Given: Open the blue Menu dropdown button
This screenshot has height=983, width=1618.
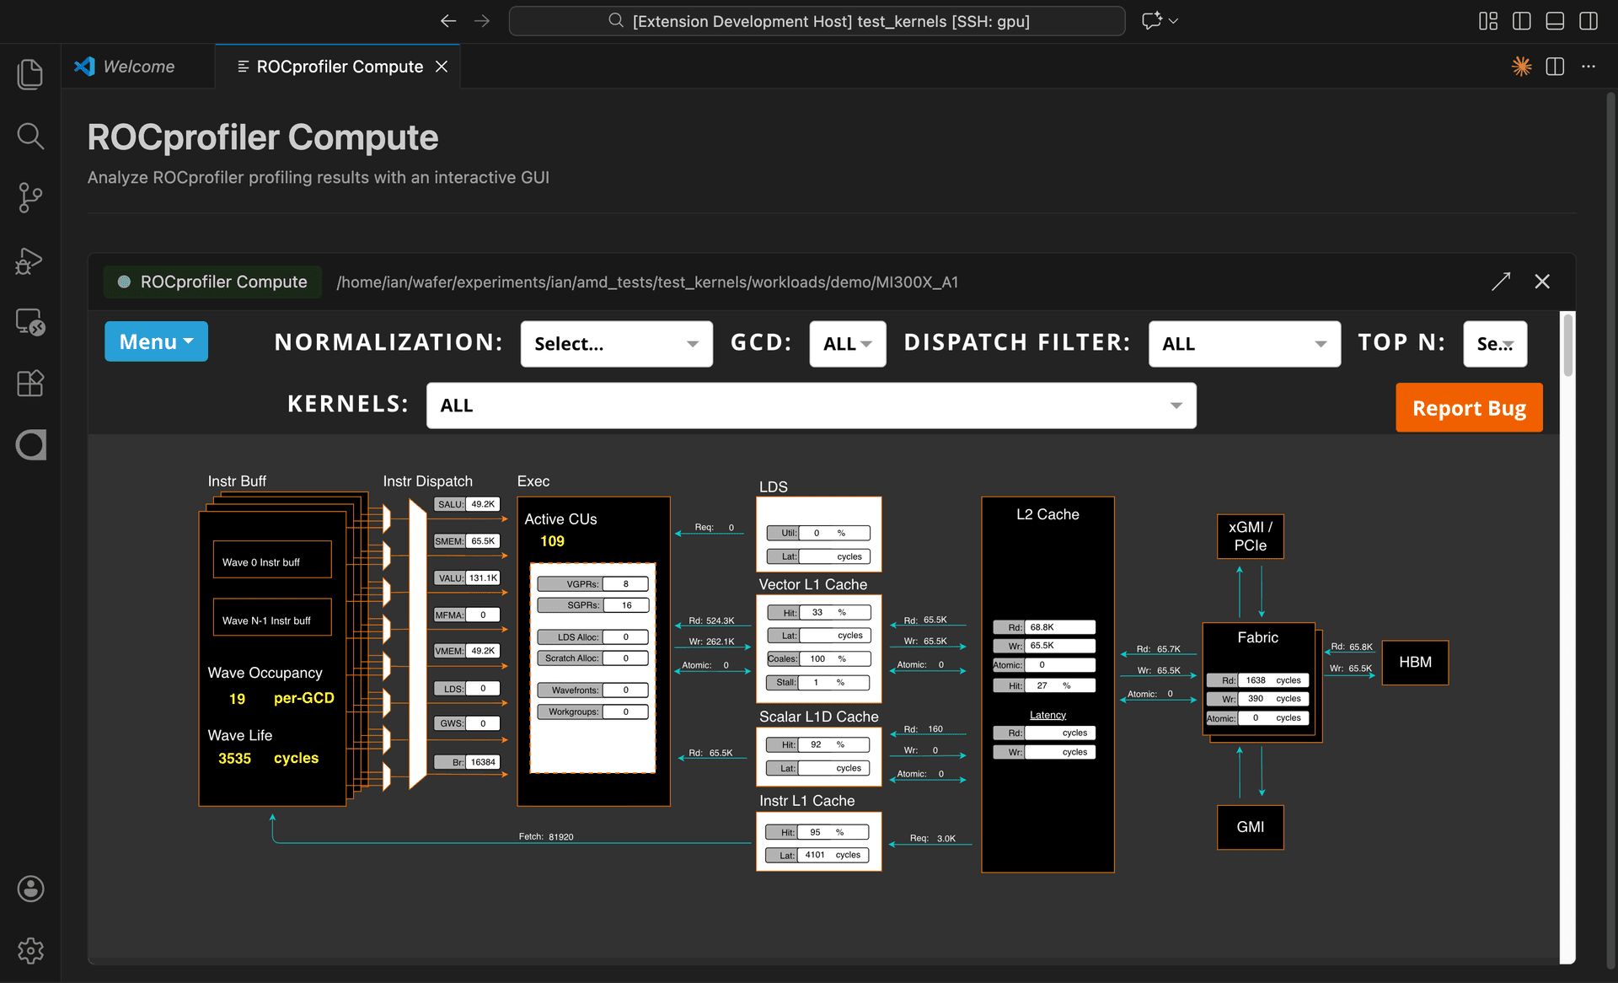Looking at the screenshot, I should click(156, 341).
